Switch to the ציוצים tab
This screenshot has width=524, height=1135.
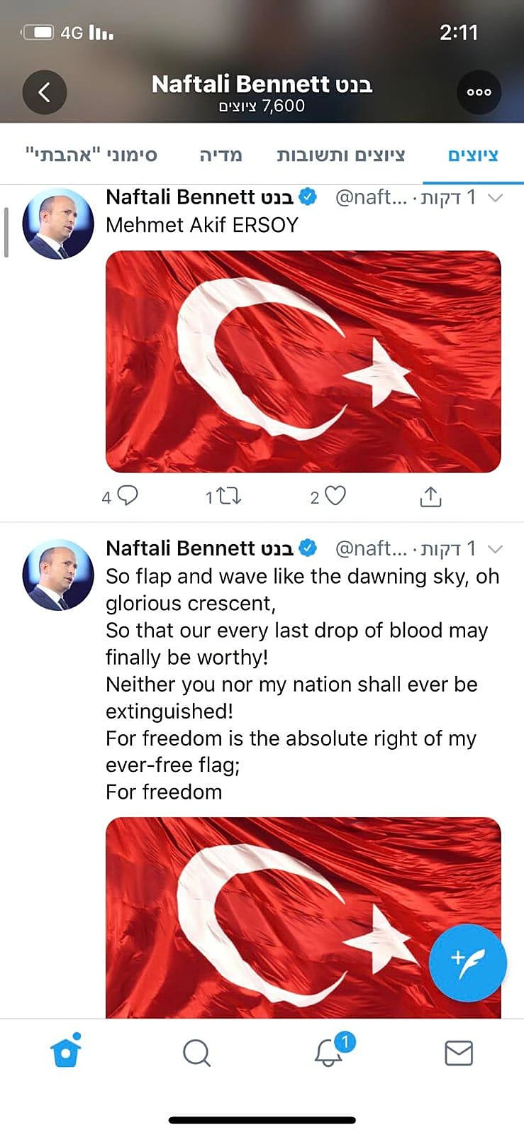[x=473, y=155]
